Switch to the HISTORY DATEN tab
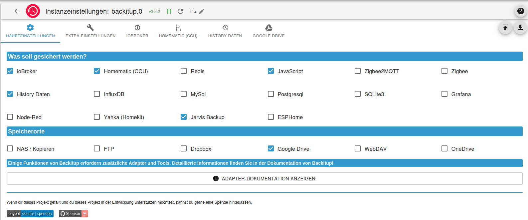This screenshot has height=220, width=528. click(x=225, y=31)
